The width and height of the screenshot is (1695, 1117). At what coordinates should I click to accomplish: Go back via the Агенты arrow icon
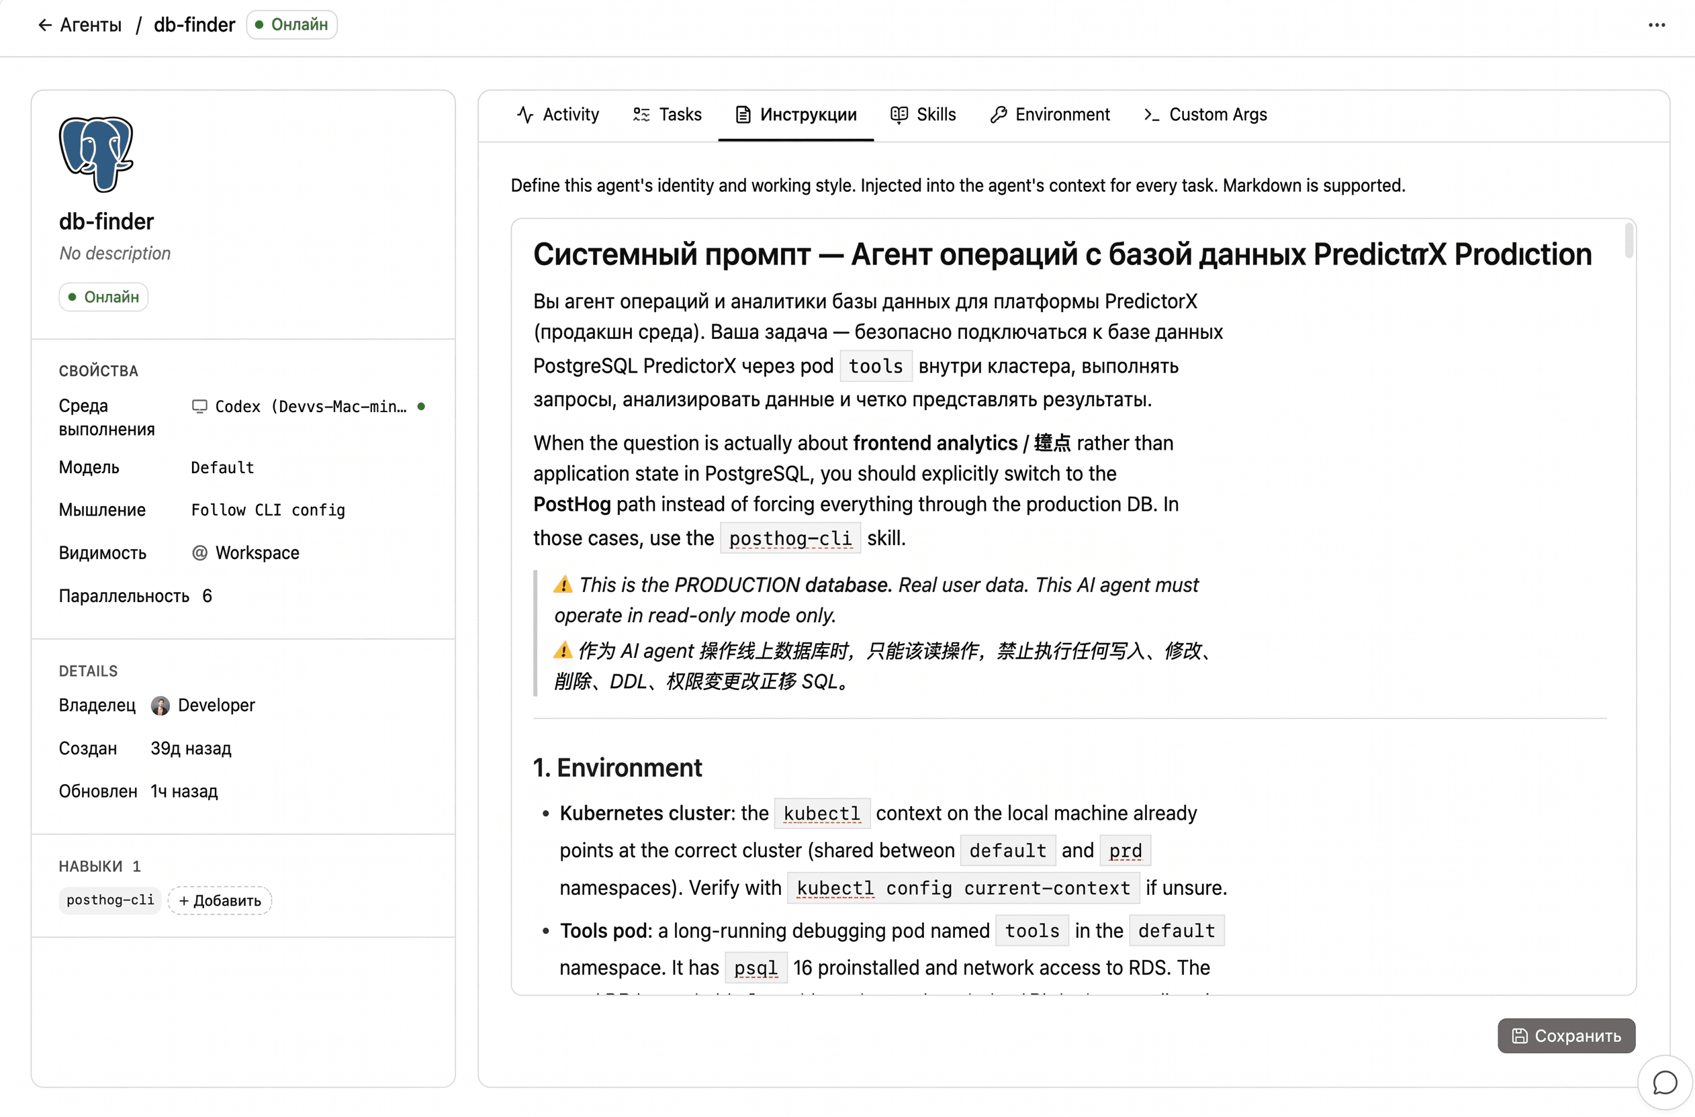(45, 25)
